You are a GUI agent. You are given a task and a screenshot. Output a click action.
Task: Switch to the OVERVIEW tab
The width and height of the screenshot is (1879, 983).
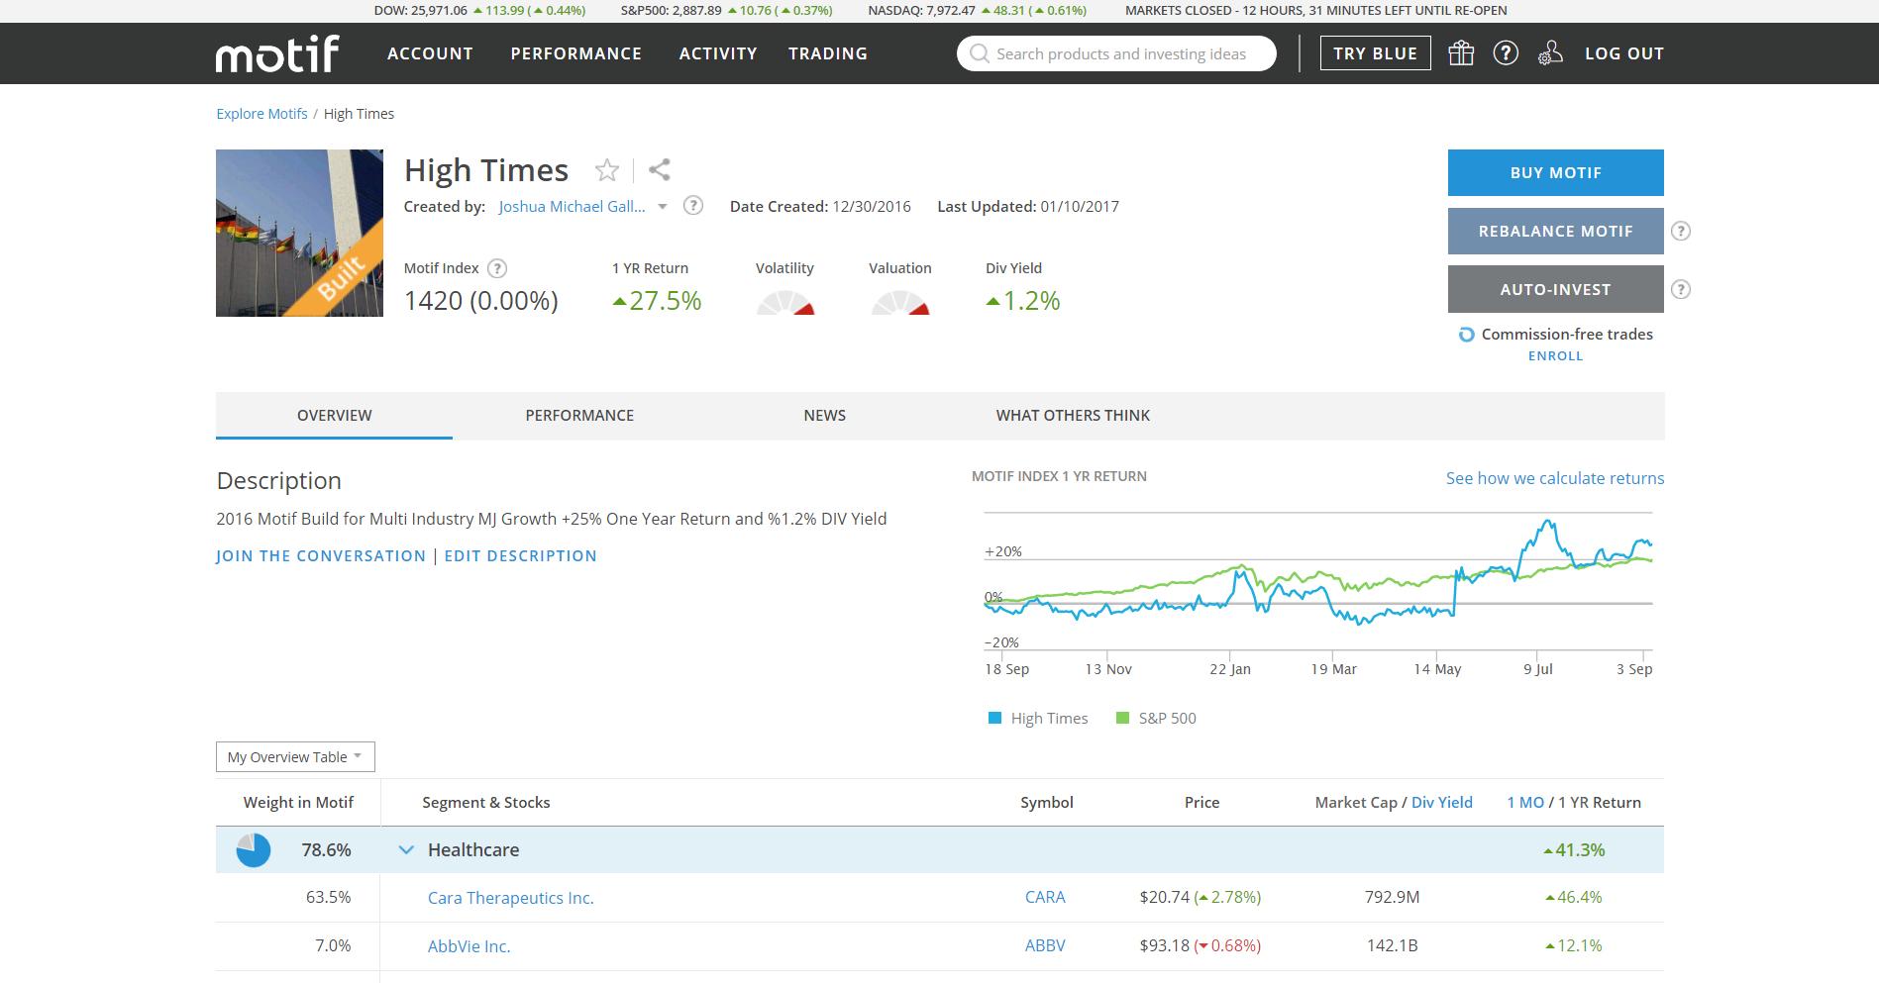coord(335,416)
